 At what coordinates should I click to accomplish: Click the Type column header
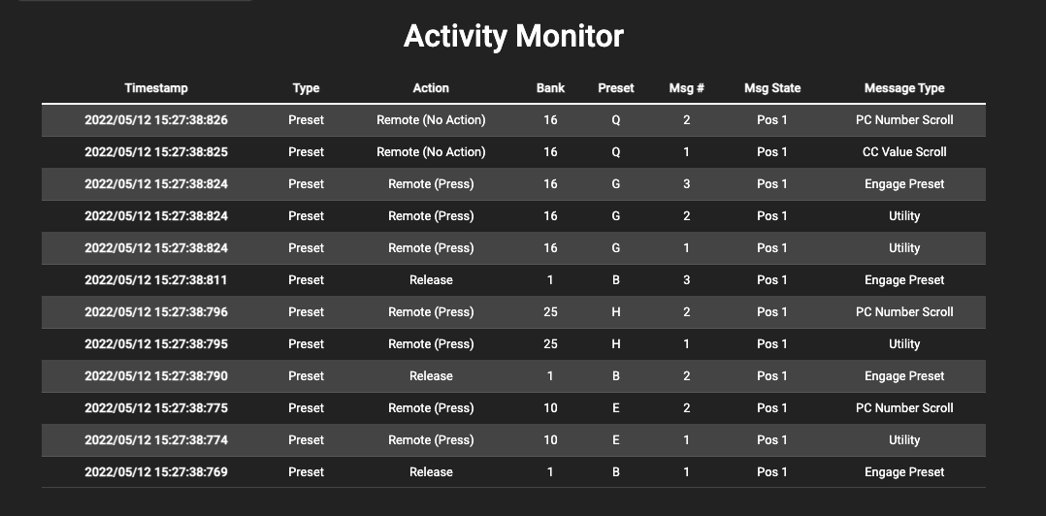(x=306, y=88)
